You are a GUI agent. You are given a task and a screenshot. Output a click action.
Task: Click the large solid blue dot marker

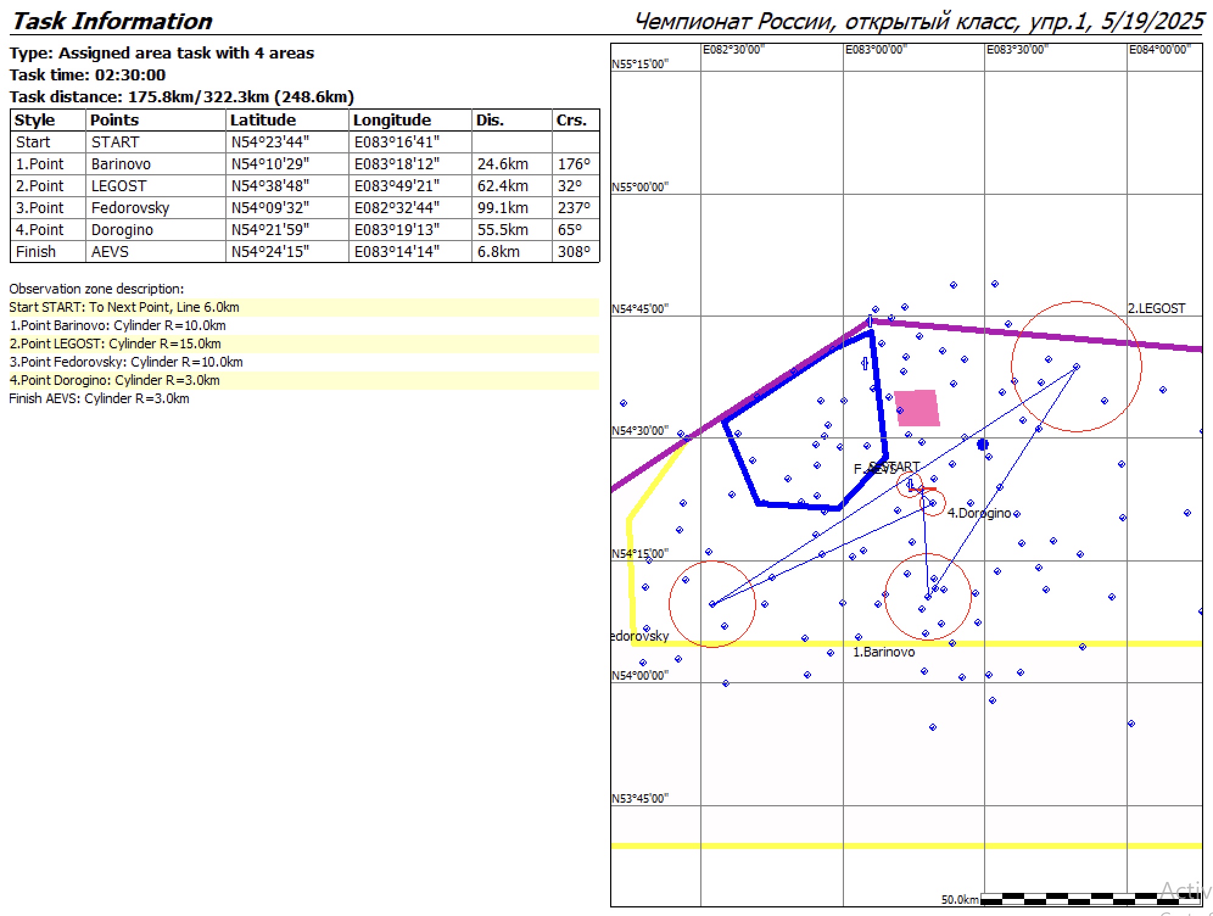tap(982, 445)
